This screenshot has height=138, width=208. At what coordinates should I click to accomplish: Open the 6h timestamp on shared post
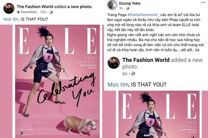point(125,74)
